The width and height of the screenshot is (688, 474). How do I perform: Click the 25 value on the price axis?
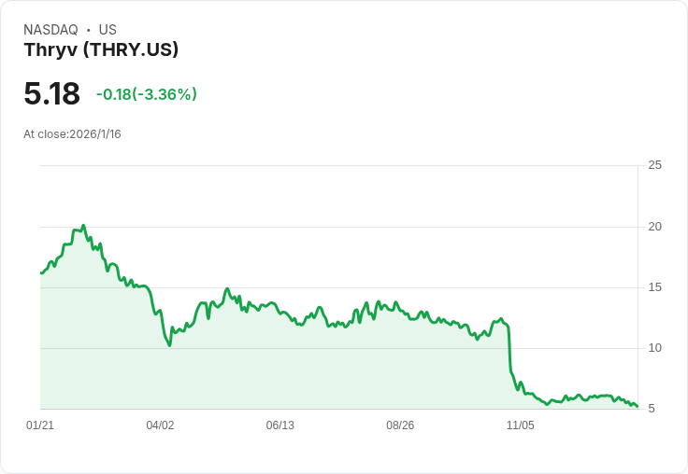pos(654,165)
